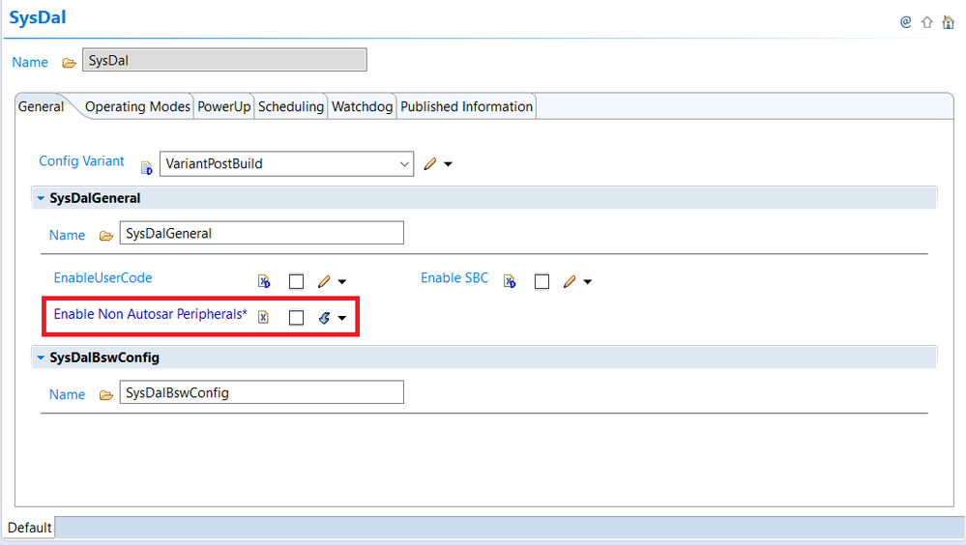Click the Enable Non Autosar Peripherals label link
966x545 pixels.
[150, 314]
